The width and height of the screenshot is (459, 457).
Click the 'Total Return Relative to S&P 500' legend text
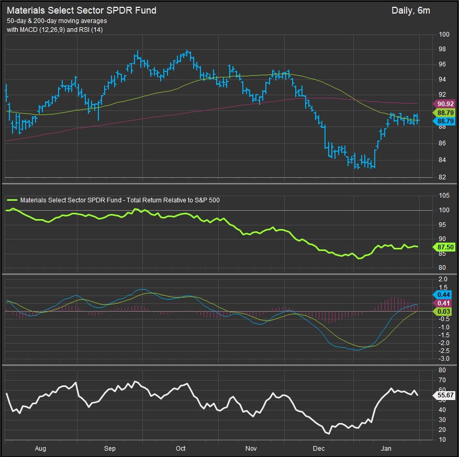point(173,200)
